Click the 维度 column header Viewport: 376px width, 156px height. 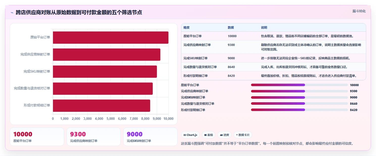(x=186, y=28)
